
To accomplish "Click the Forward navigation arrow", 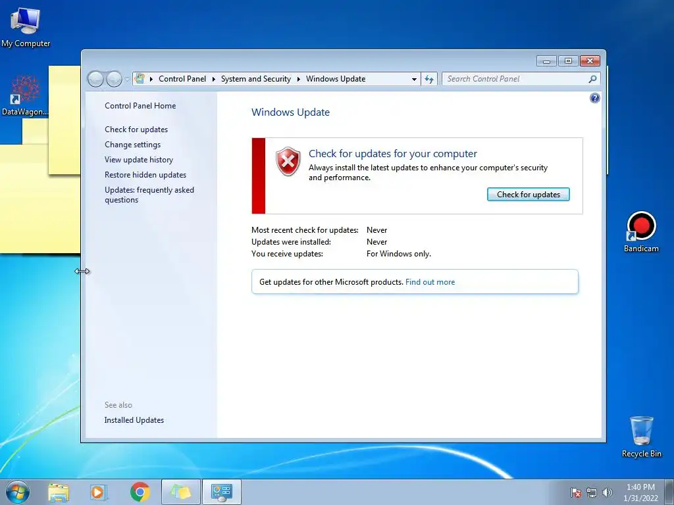I will tap(114, 79).
